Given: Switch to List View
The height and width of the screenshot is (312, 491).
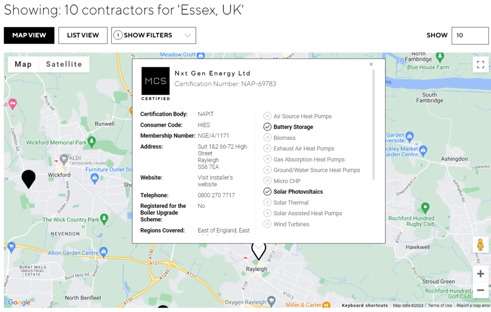Looking at the screenshot, I should (x=83, y=35).
